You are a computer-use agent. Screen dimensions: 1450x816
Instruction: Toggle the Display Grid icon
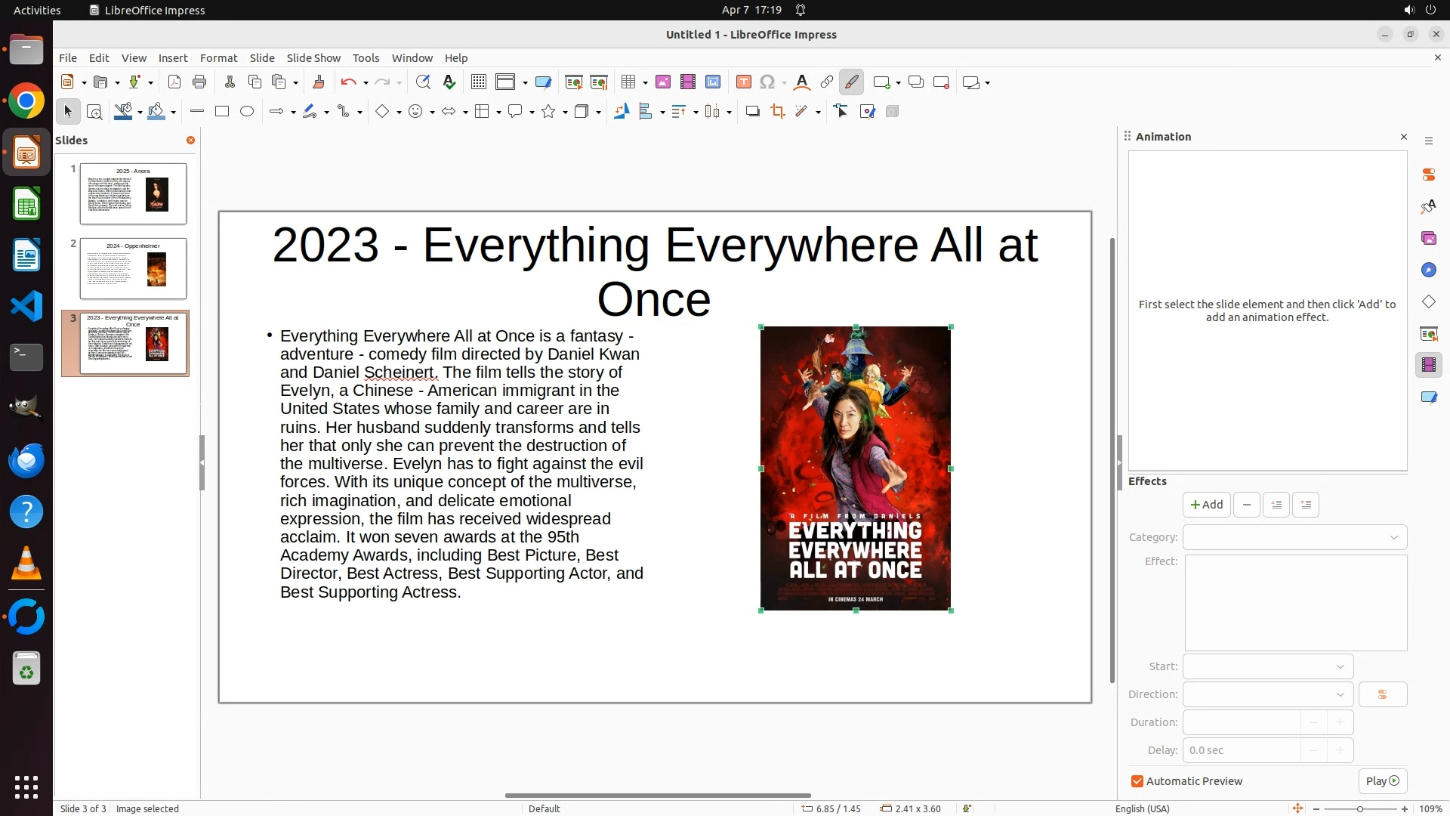(478, 82)
